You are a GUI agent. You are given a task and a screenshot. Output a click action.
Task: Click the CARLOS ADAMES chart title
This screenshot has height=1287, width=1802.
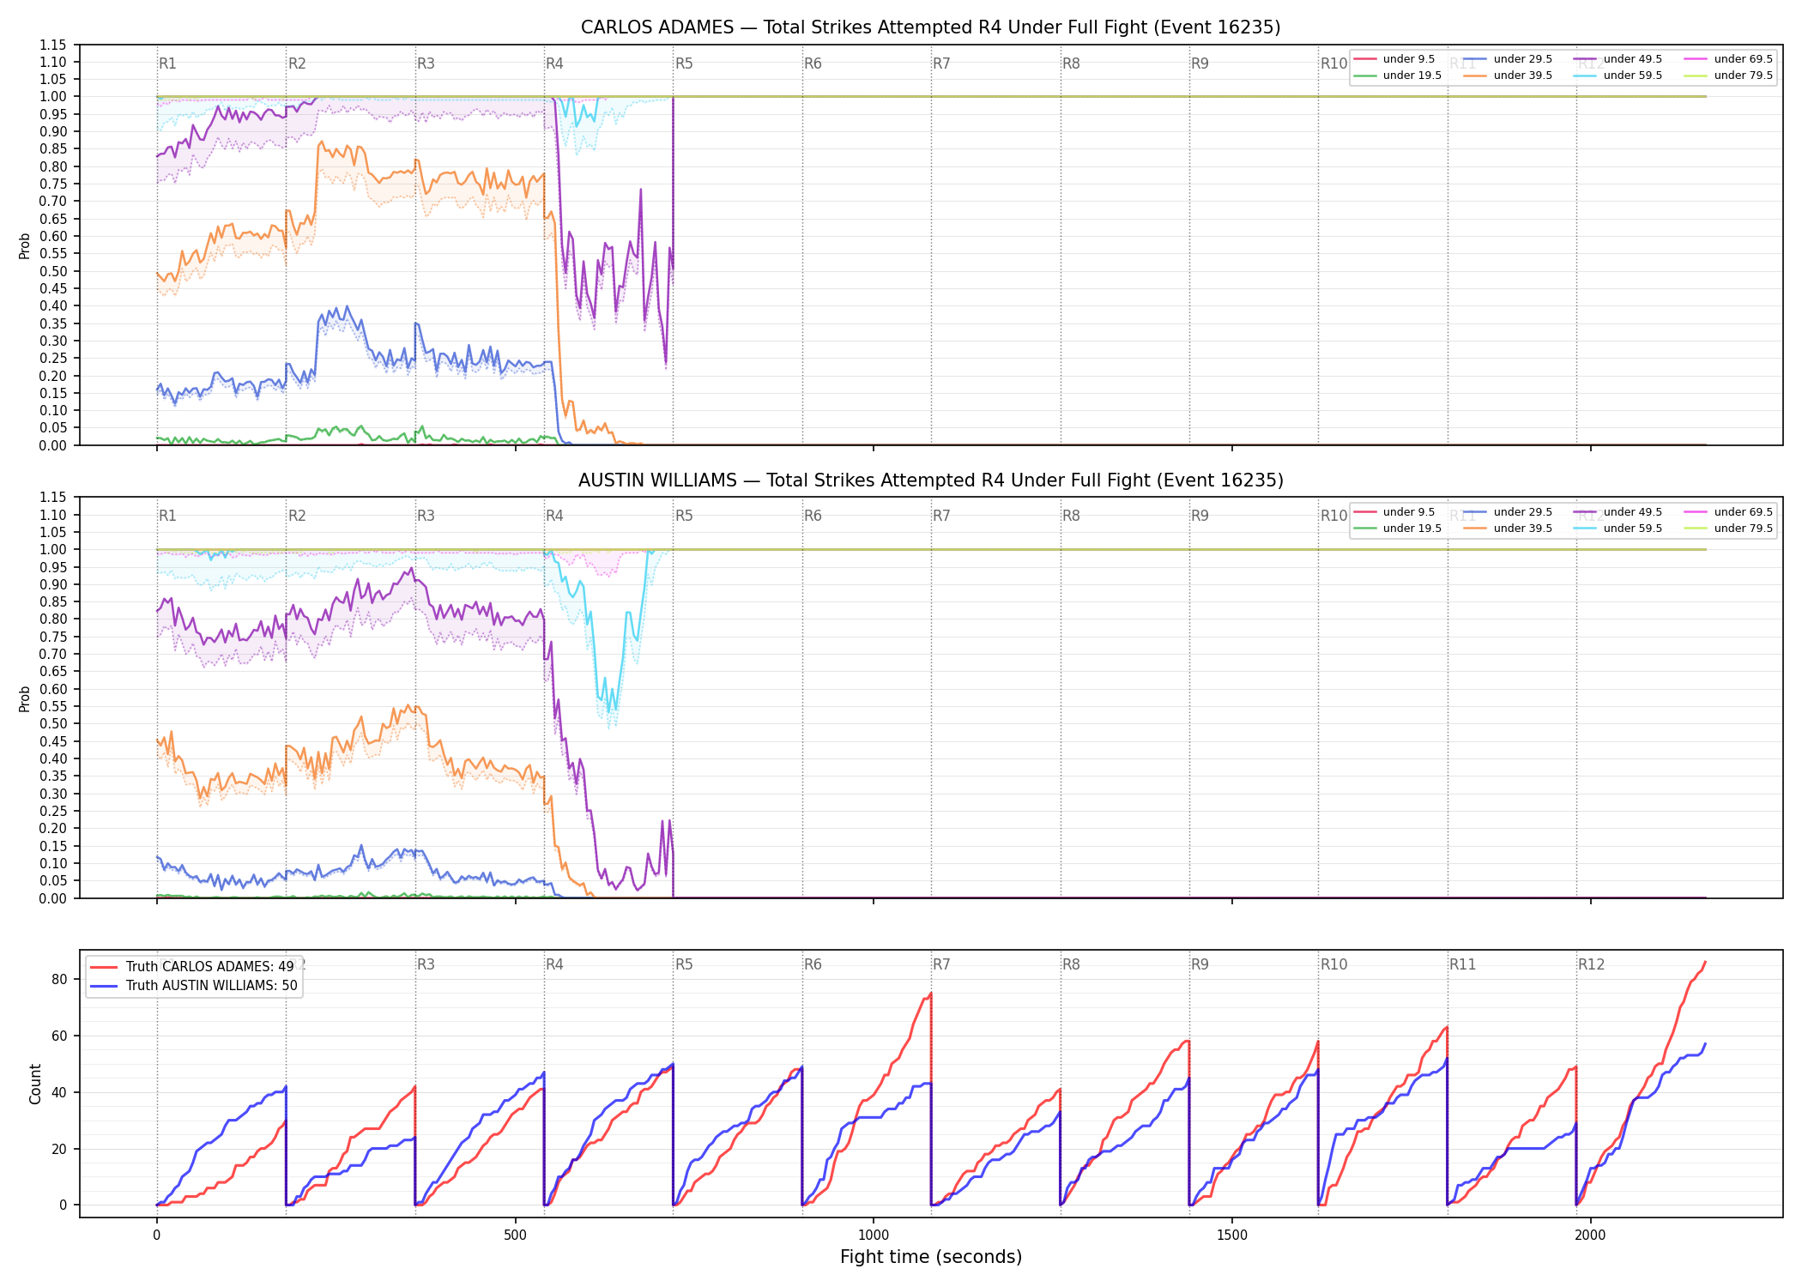pos(930,27)
